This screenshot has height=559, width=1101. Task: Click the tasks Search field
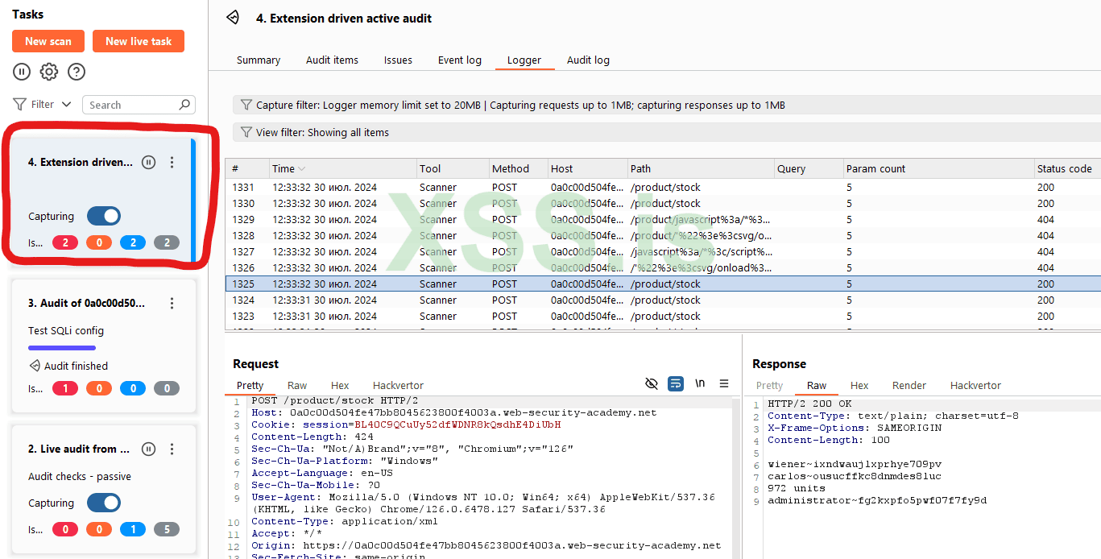coord(133,105)
